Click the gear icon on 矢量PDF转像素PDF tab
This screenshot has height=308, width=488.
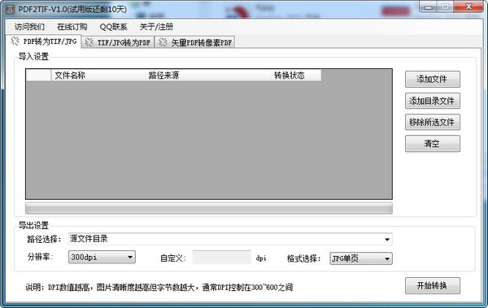163,42
